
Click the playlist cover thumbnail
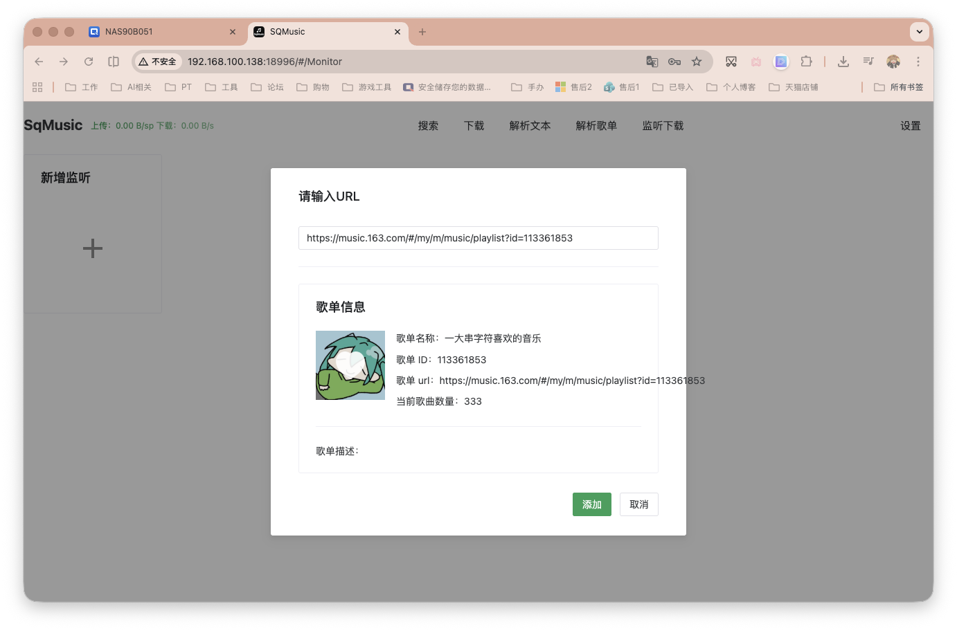(x=350, y=365)
